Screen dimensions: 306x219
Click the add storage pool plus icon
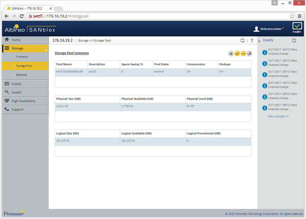(x=231, y=53)
